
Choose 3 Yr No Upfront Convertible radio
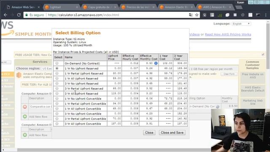tap(57, 114)
